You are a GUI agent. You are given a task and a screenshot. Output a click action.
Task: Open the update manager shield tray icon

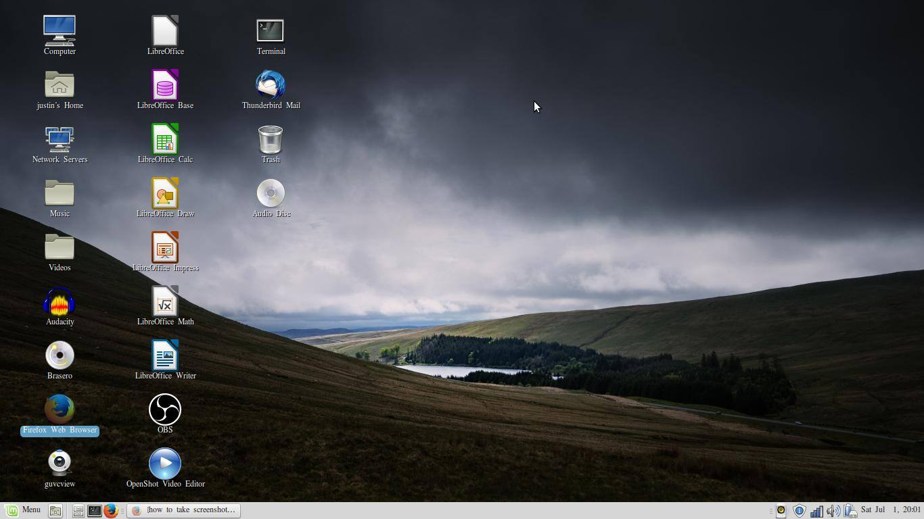point(799,511)
